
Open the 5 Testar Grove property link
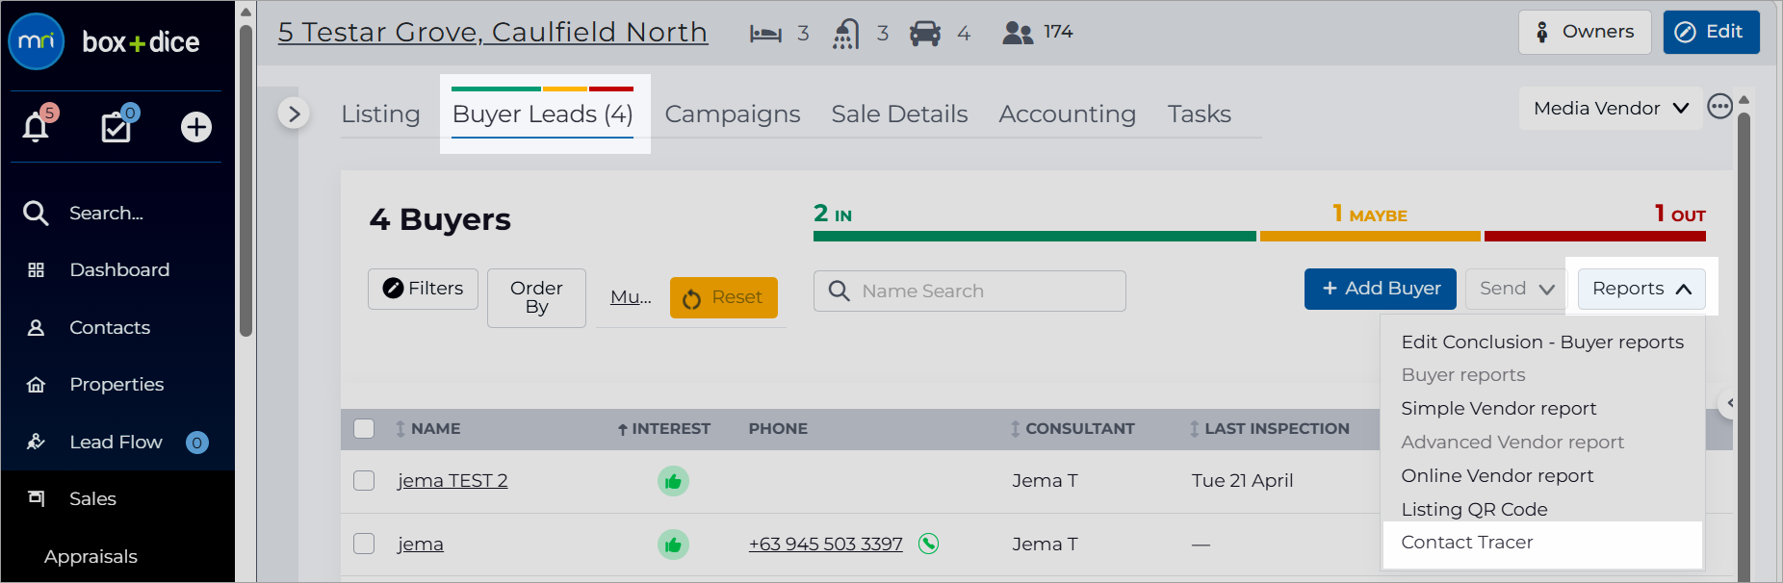point(493,32)
